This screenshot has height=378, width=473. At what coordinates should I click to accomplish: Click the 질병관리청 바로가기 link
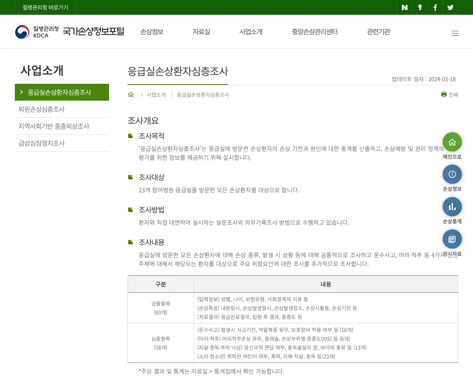point(45,7)
